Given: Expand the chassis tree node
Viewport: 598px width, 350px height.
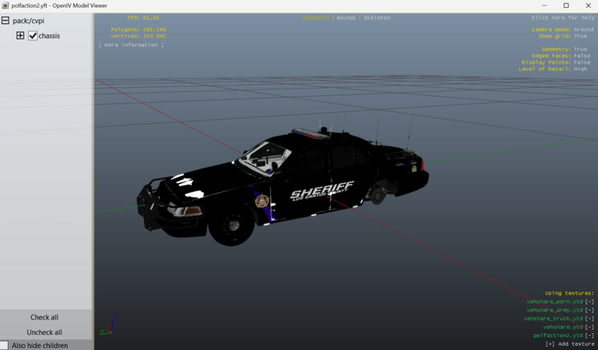Looking at the screenshot, I should (x=20, y=35).
